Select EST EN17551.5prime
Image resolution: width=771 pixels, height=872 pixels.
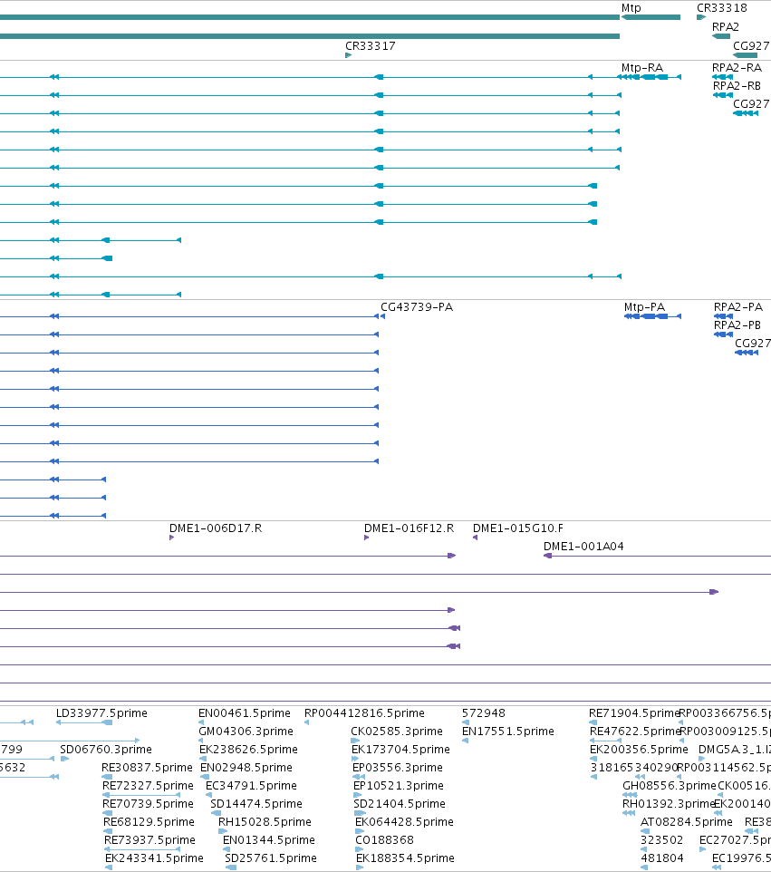508,731
